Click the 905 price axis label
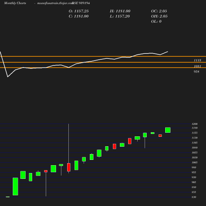The image size is (206, 206). pos(194,183)
